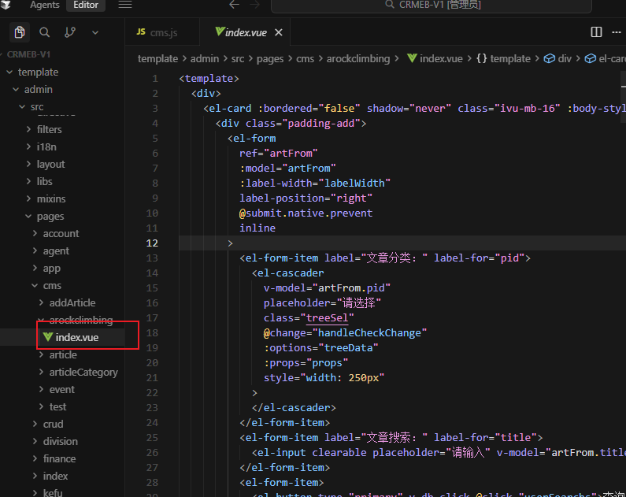
Task: Click the split editor right icon
Action: tap(596, 32)
